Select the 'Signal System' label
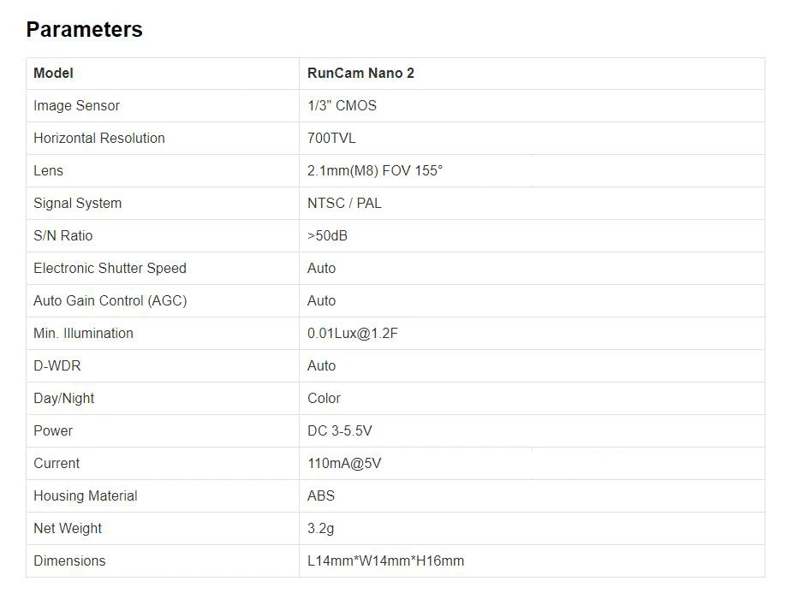Image resolution: width=792 pixels, height=599 pixels. tap(78, 204)
